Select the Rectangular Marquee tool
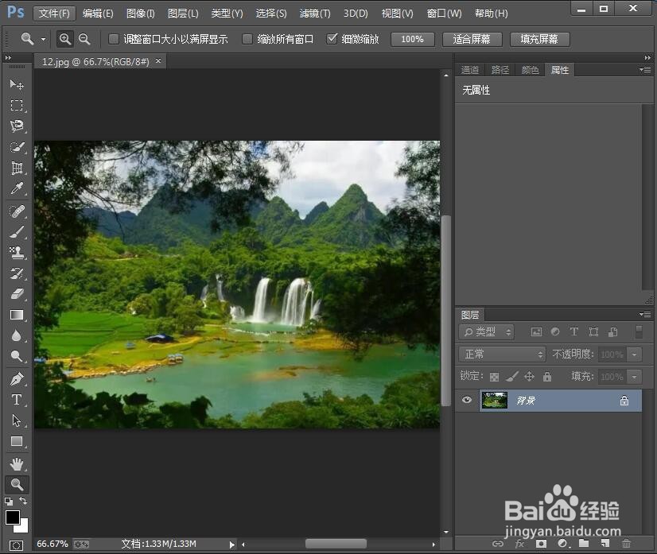Image resolution: width=657 pixels, height=554 pixels. [x=17, y=105]
